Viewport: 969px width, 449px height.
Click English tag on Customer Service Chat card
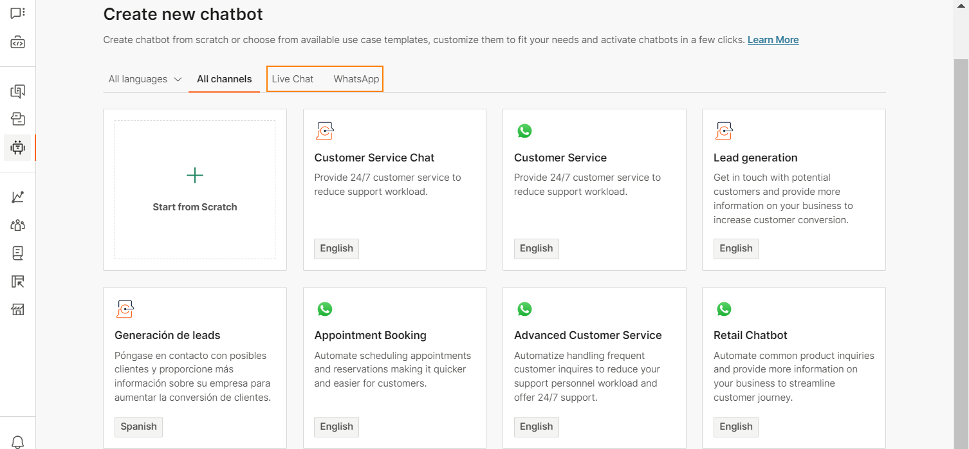coord(337,249)
